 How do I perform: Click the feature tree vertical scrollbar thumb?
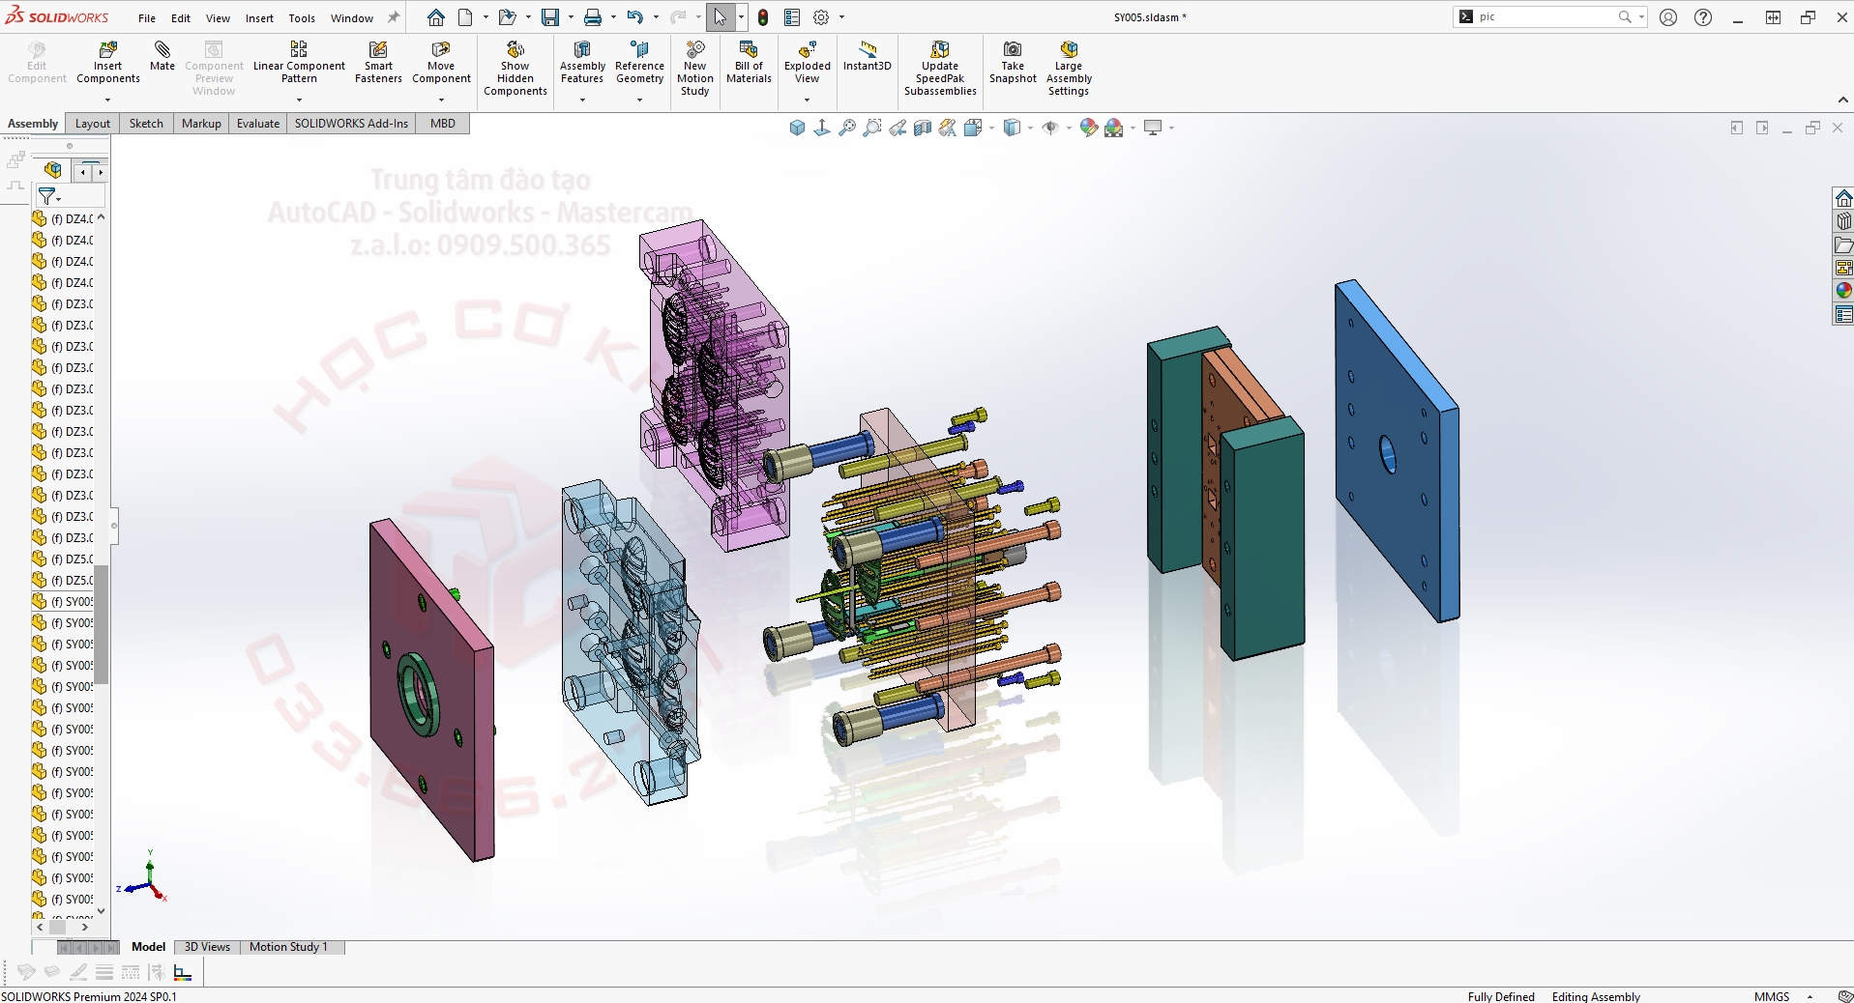101,624
